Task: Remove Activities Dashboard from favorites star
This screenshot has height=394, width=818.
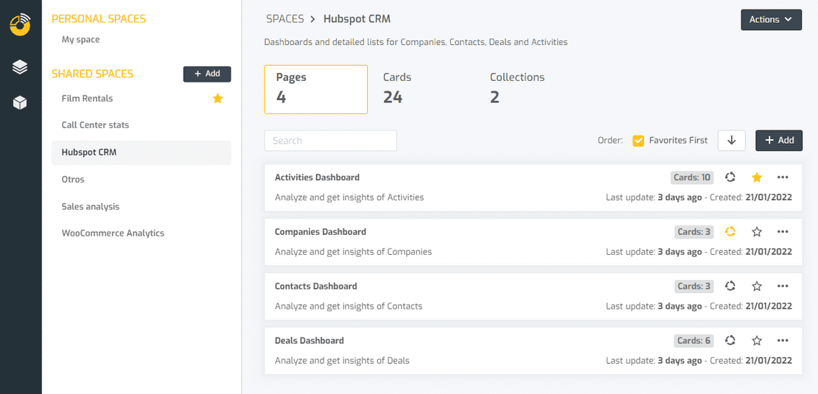Action: coord(757,177)
